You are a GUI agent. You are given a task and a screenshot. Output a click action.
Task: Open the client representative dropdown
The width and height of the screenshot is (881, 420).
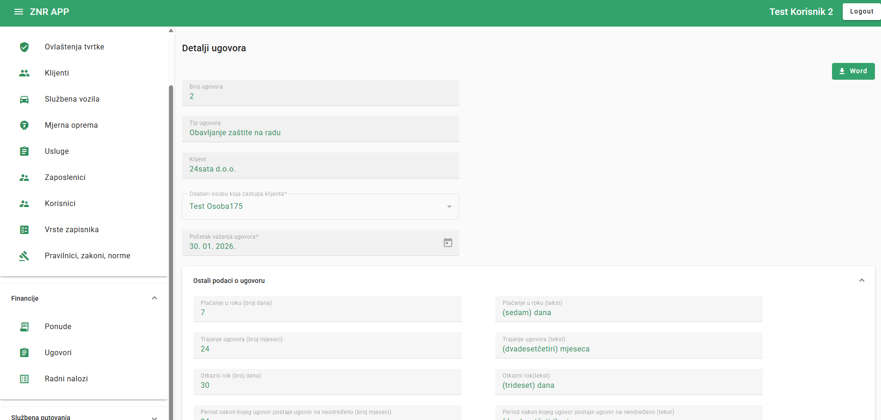pos(321,207)
